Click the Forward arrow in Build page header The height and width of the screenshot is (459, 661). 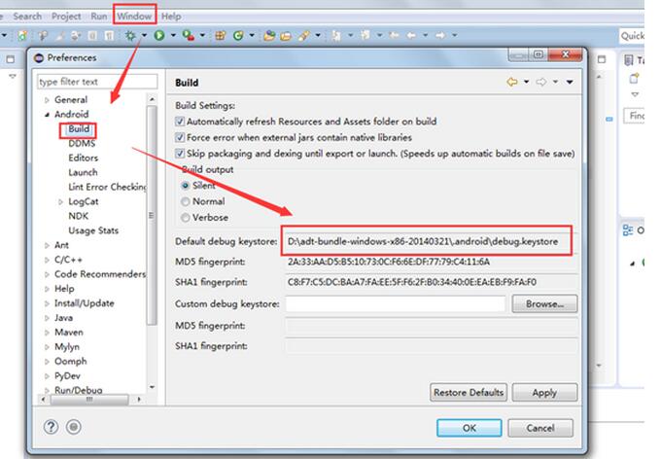pos(541,82)
